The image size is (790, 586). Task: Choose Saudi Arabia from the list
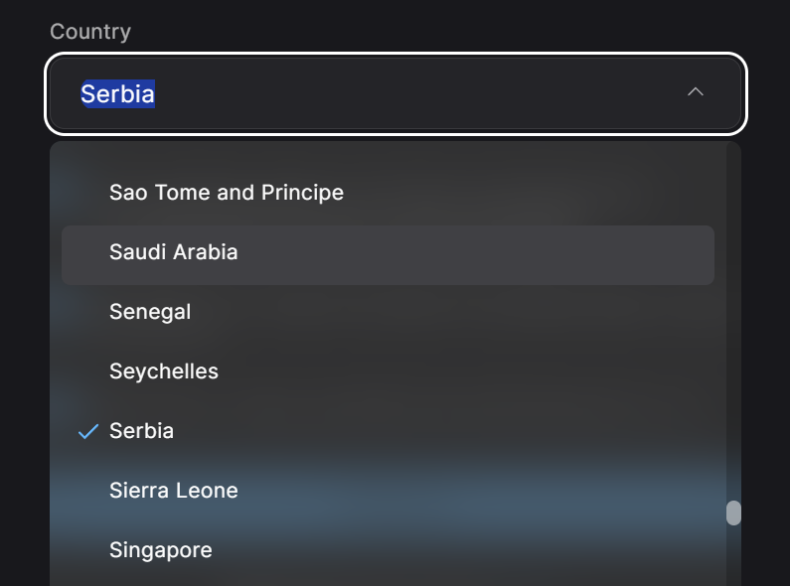tap(174, 252)
